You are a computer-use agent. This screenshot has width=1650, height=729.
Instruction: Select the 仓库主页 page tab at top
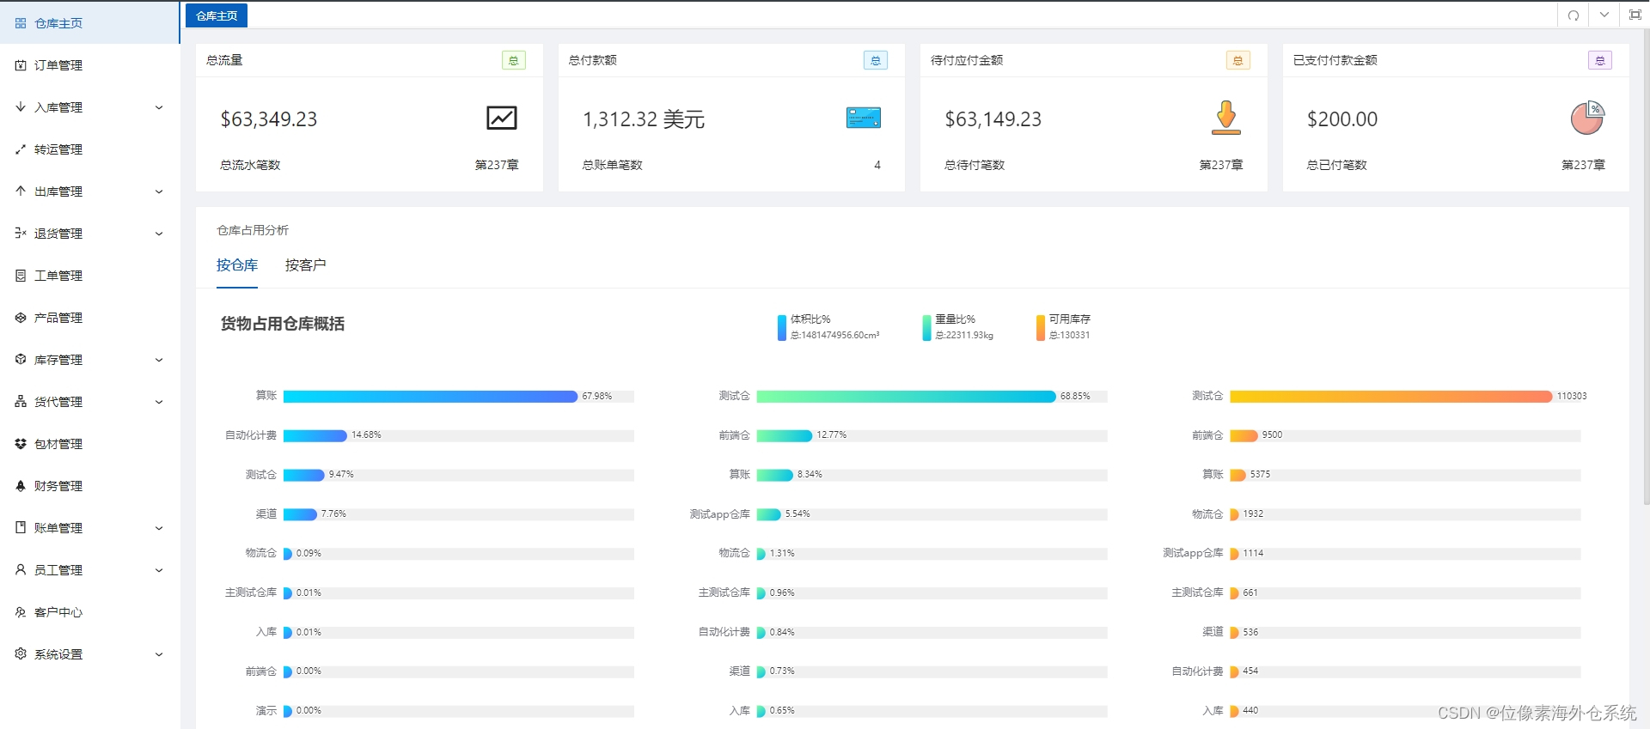pyautogui.click(x=217, y=15)
